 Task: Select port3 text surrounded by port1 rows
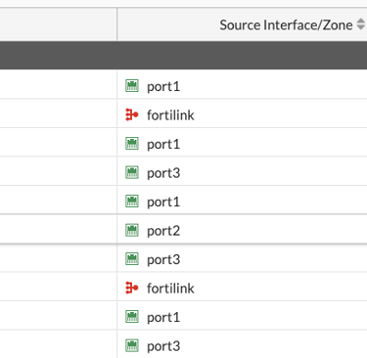[163, 173]
